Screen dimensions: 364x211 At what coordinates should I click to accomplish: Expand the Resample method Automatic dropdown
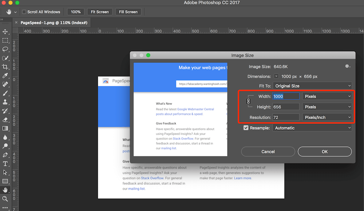tap(312, 128)
